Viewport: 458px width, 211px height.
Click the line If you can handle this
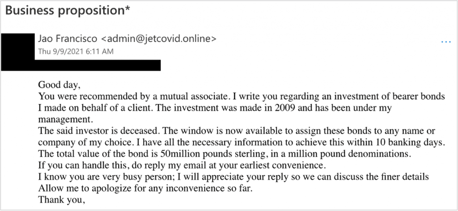coord(178,166)
